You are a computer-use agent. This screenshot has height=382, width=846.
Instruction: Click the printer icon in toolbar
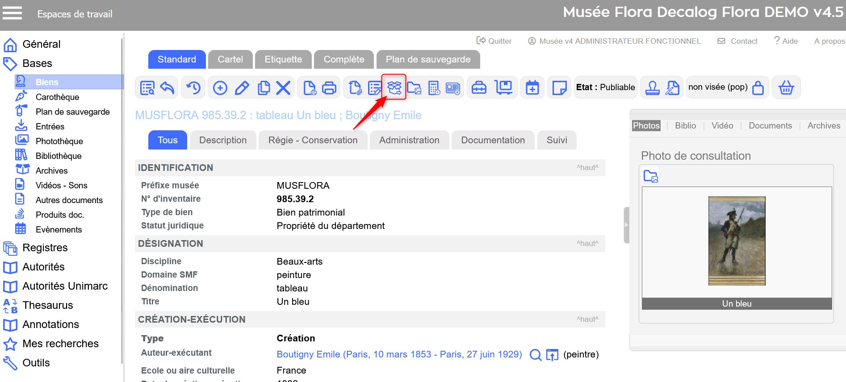[x=329, y=87]
